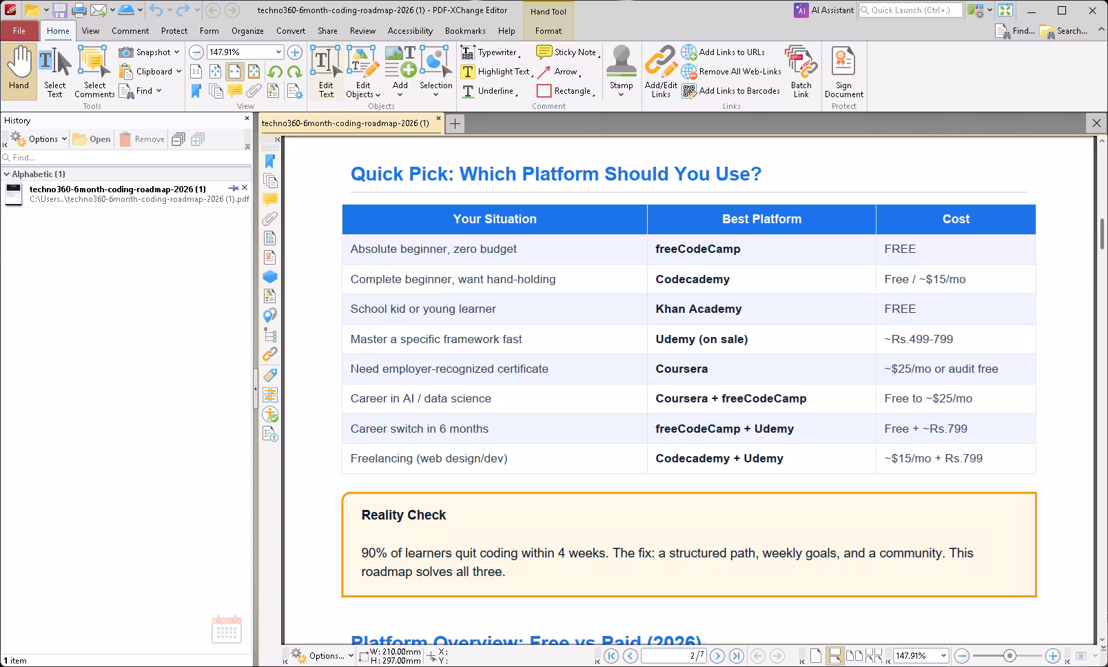Choose the Select Comments tool
1108x667 pixels.
94,72
